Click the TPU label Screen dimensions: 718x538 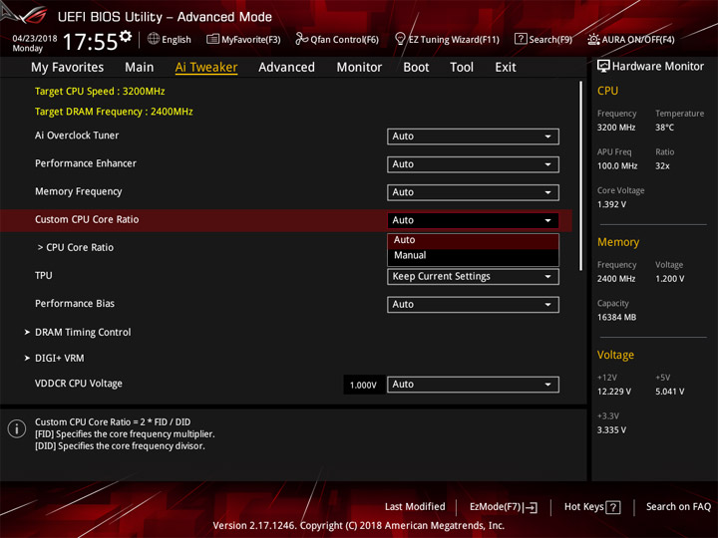click(44, 275)
